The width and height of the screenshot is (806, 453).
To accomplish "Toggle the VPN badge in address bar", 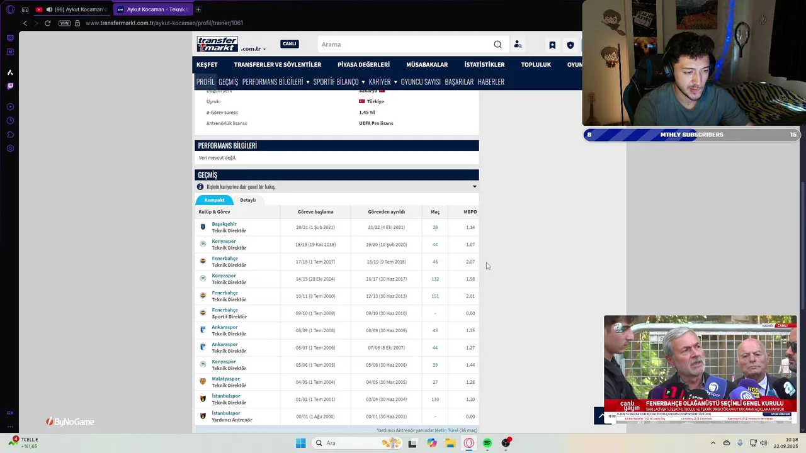I will pos(64,23).
